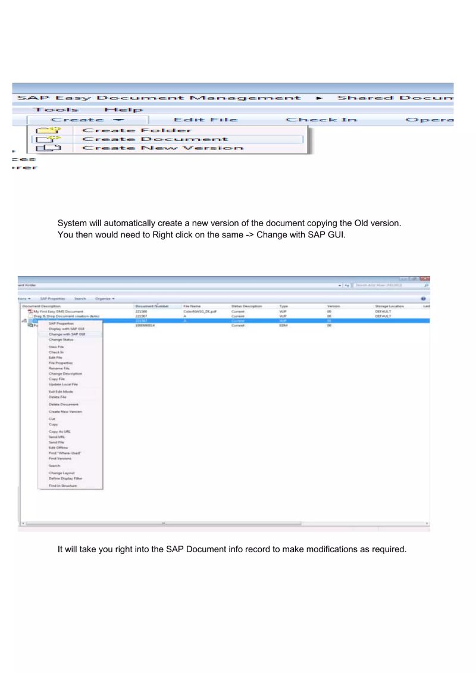Click the Search toolbar item

[80, 298]
